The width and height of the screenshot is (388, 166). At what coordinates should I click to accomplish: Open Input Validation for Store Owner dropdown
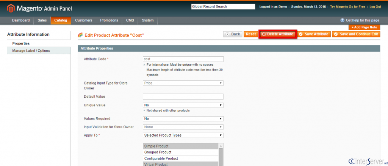(183, 127)
